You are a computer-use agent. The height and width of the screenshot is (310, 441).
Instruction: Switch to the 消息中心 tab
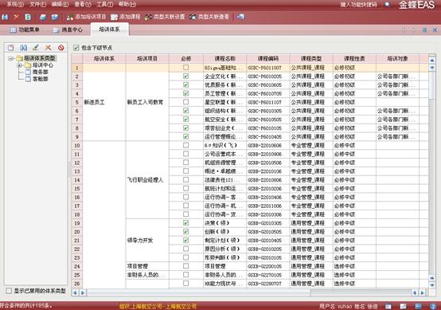pyautogui.click(x=68, y=29)
